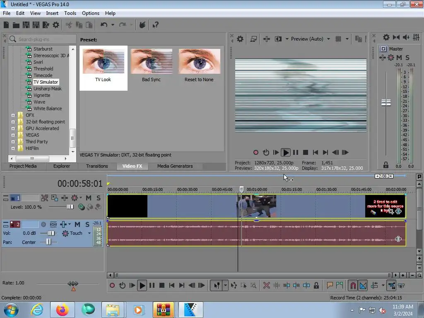
Task: Solo audio track 2
Action: [87, 224]
